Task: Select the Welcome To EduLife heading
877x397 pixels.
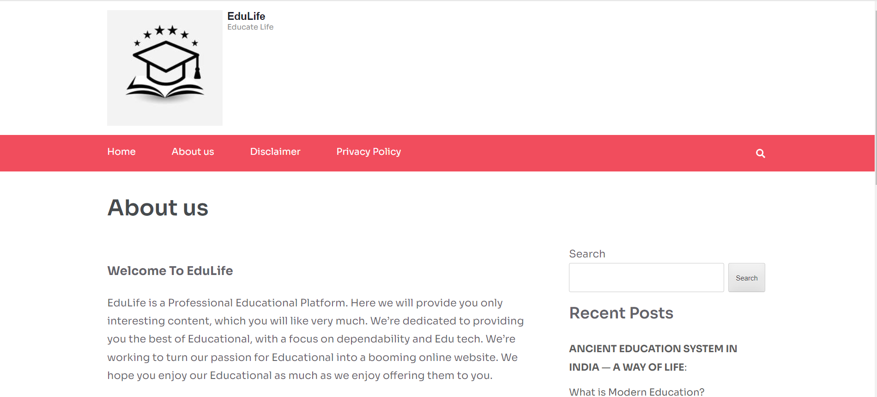Action: (x=170, y=270)
